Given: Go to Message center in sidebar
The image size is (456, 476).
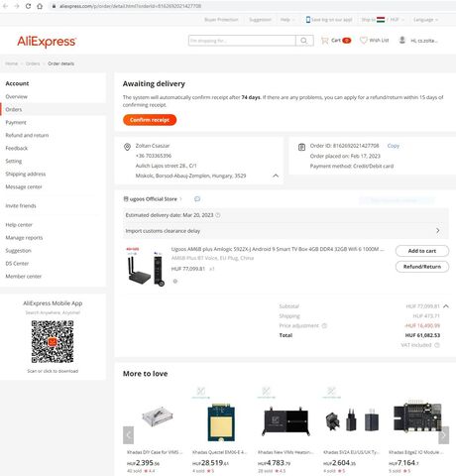Looking at the screenshot, I should pos(24,186).
